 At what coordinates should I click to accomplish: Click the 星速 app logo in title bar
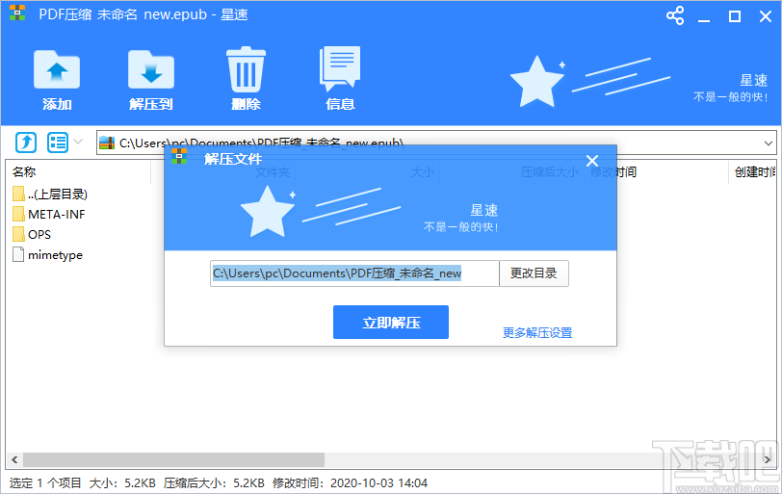(17, 13)
